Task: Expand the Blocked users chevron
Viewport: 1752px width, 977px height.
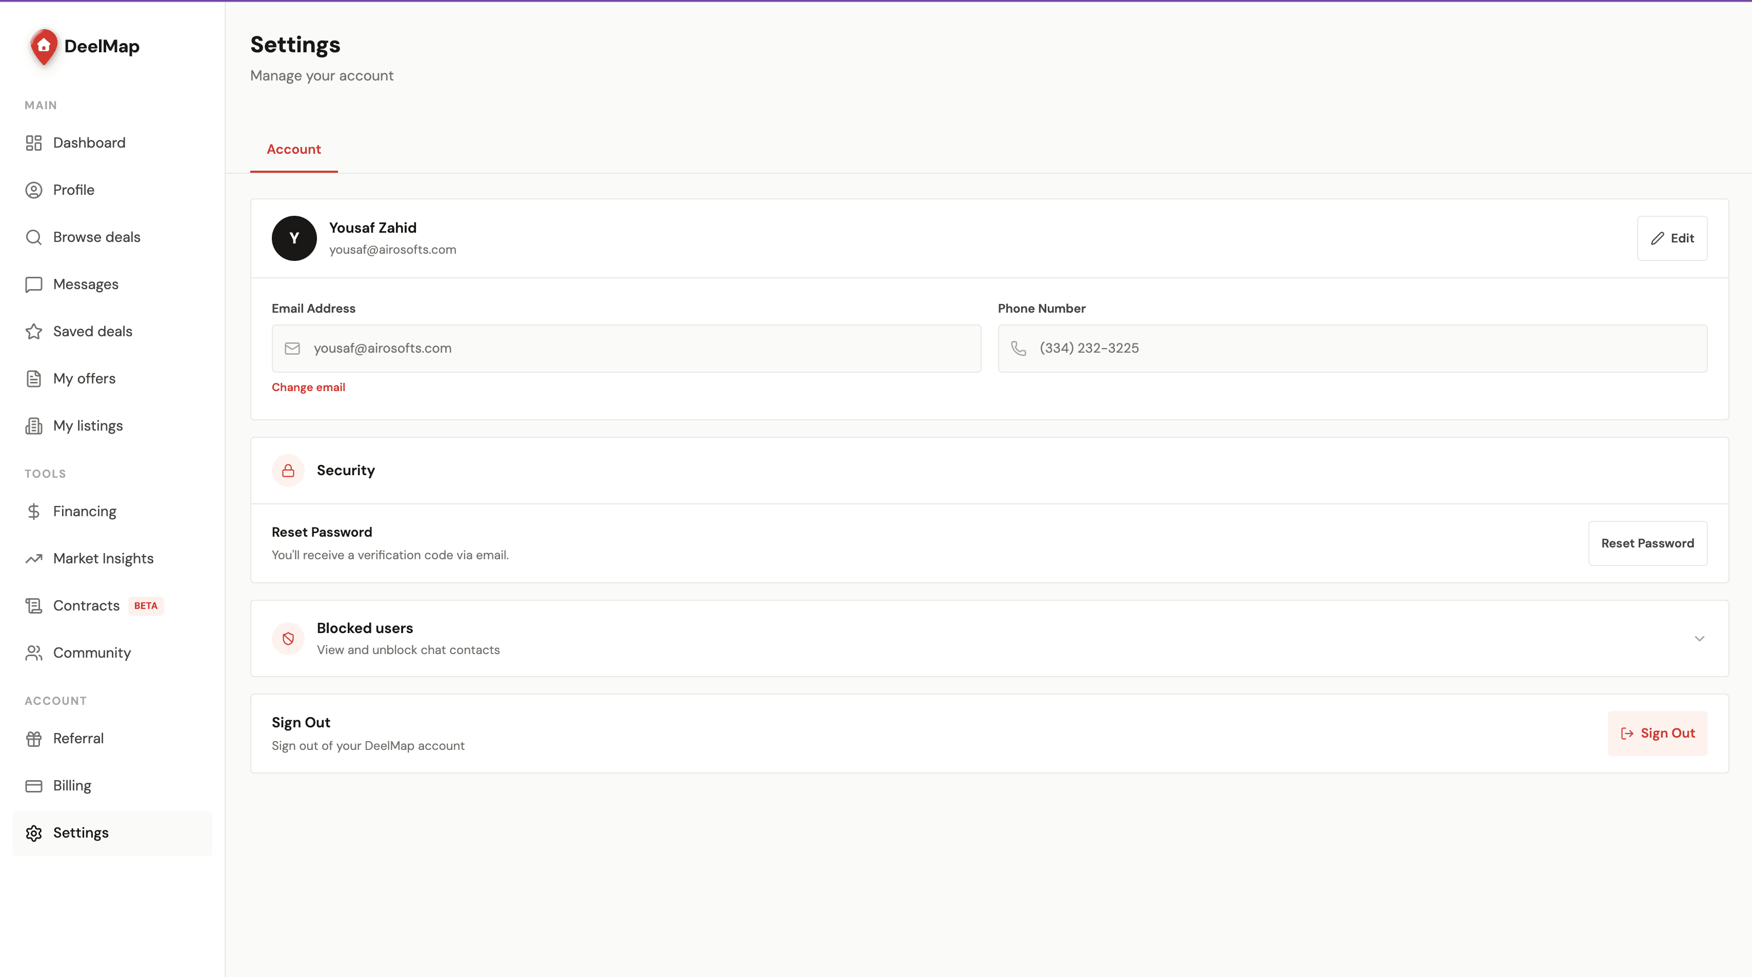Action: [1699, 638]
